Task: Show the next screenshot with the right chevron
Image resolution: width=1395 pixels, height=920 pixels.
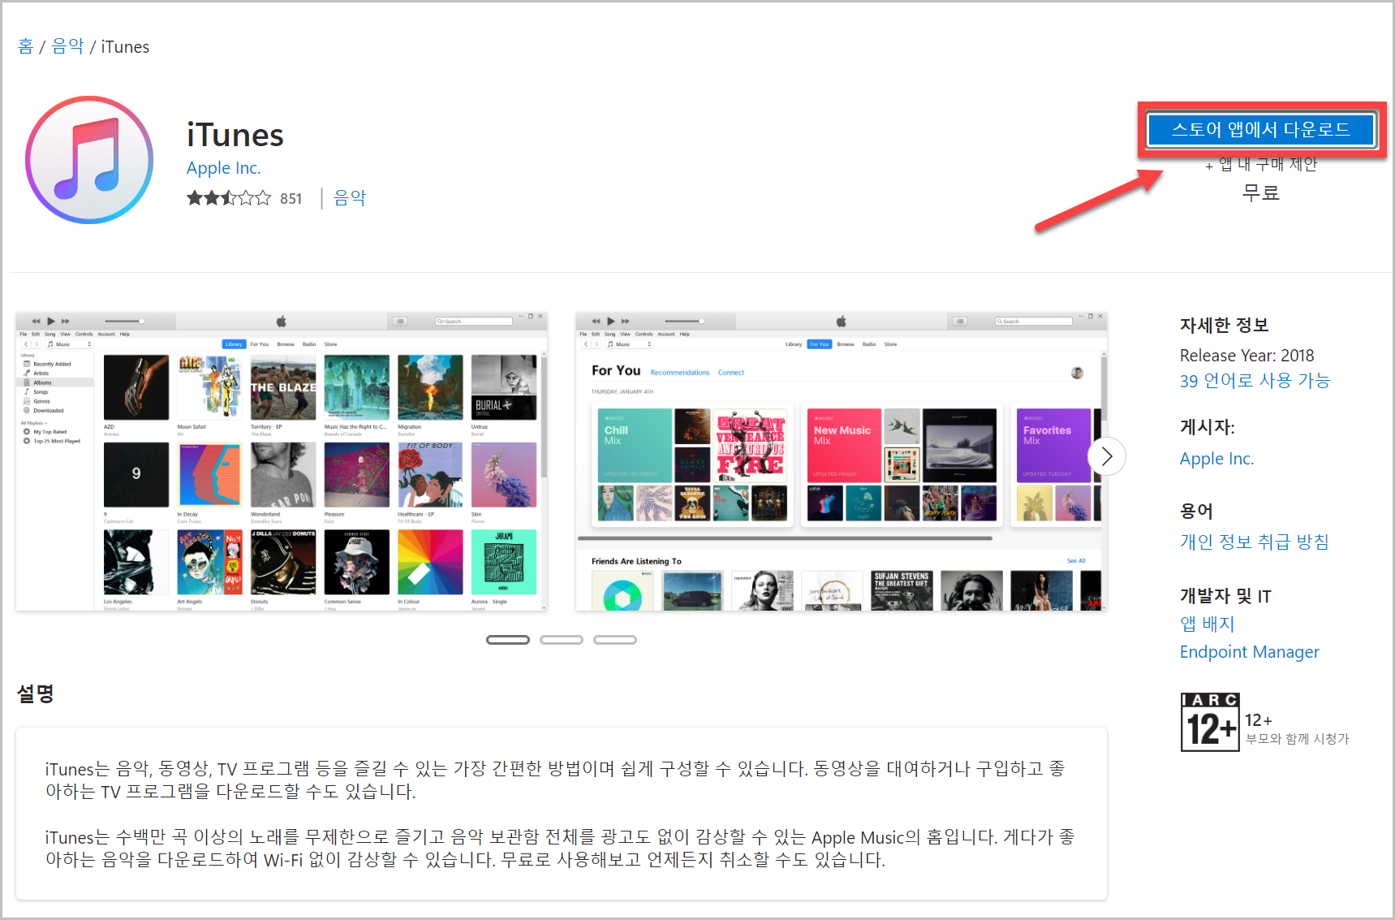Action: (1106, 456)
